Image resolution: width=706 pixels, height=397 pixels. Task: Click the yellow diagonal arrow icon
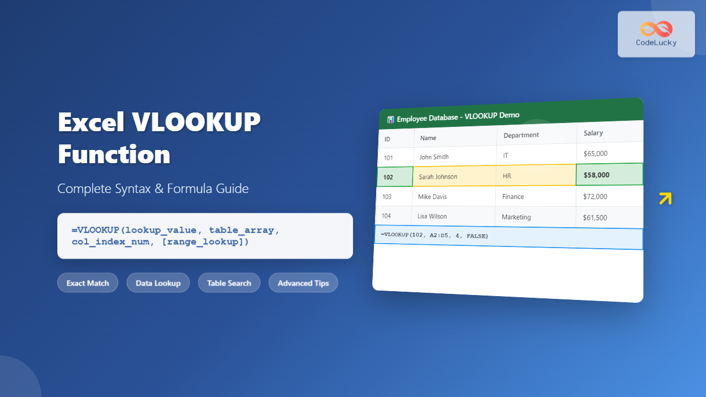pos(666,198)
